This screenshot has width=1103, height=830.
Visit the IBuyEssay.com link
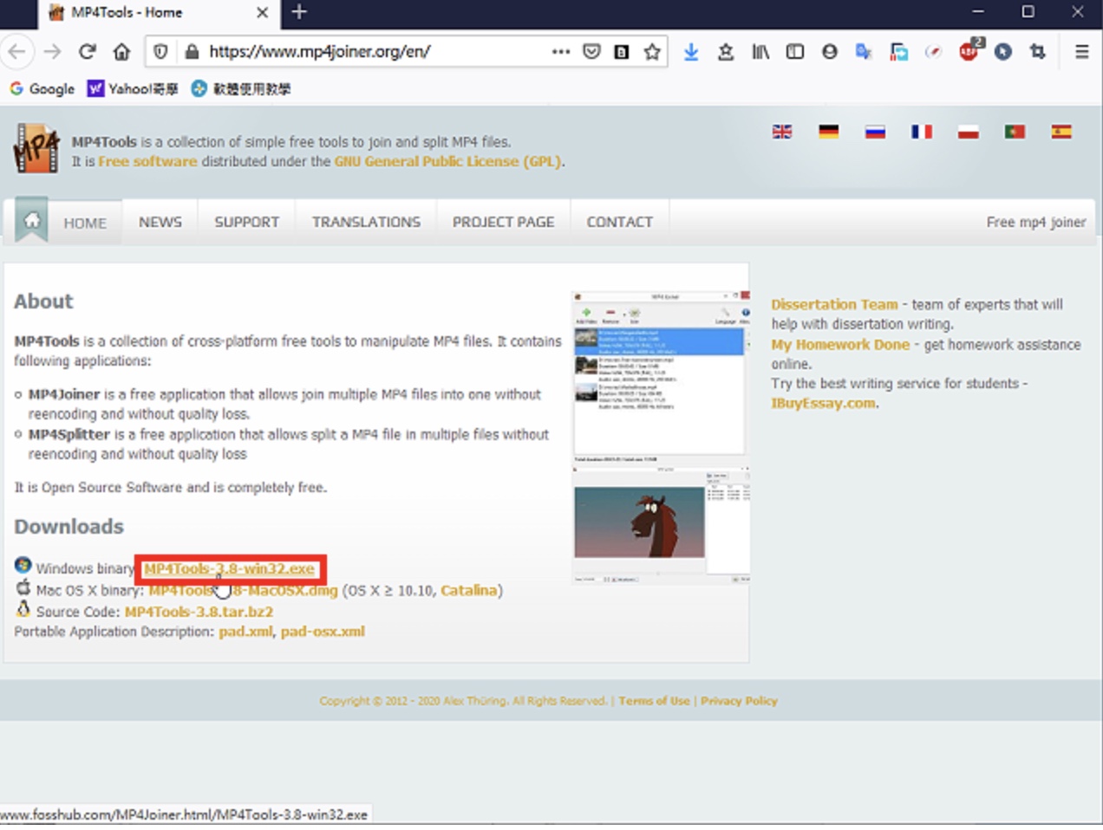pyautogui.click(x=823, y=403)
